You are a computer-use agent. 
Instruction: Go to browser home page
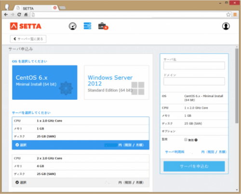[26, 15]
